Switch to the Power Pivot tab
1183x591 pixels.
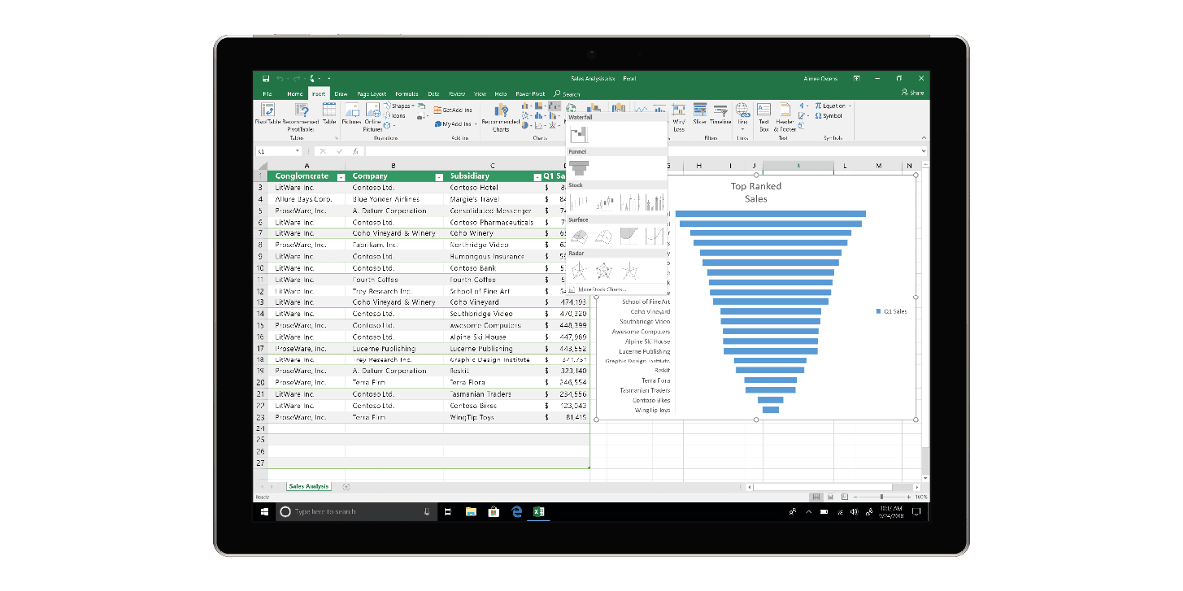click(x=529, y=93)
